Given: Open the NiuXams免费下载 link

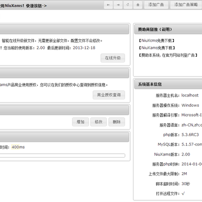Looking at the screenshot, I should [157, 48].
